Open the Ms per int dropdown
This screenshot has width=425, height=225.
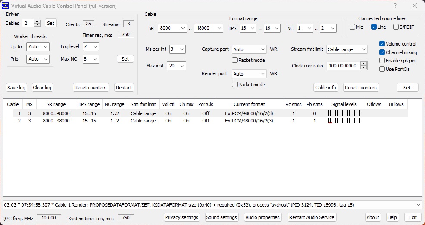[x=178, y=49]
